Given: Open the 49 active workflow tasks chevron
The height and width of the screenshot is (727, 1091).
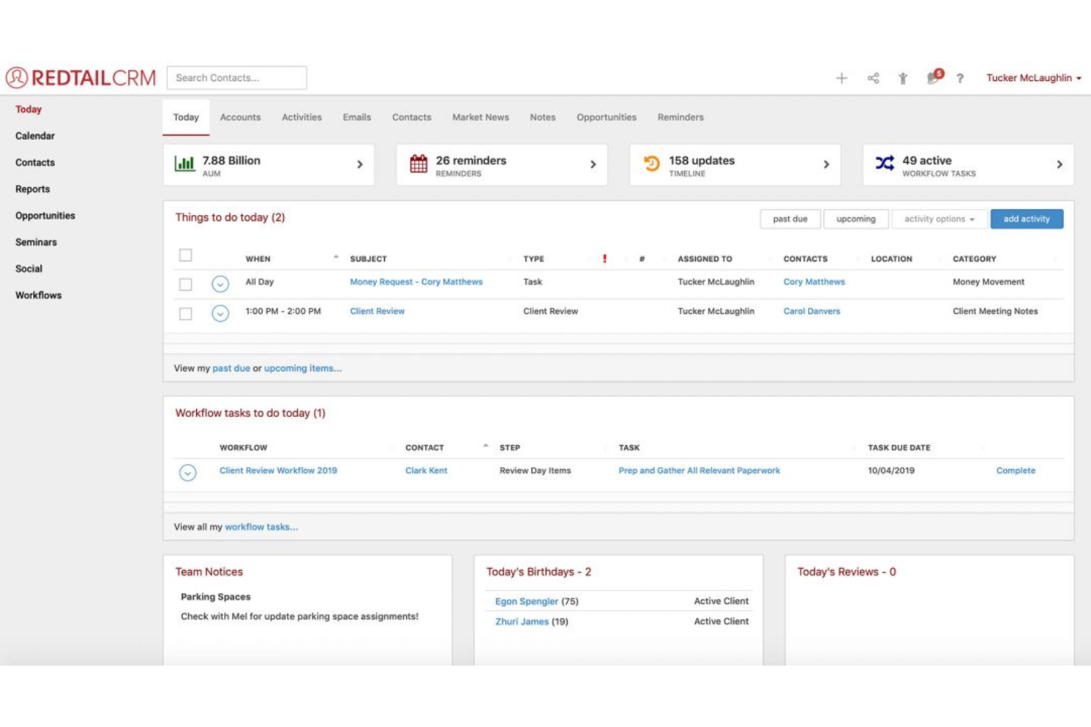Looking at the screenshot, I should point(1059,164).
